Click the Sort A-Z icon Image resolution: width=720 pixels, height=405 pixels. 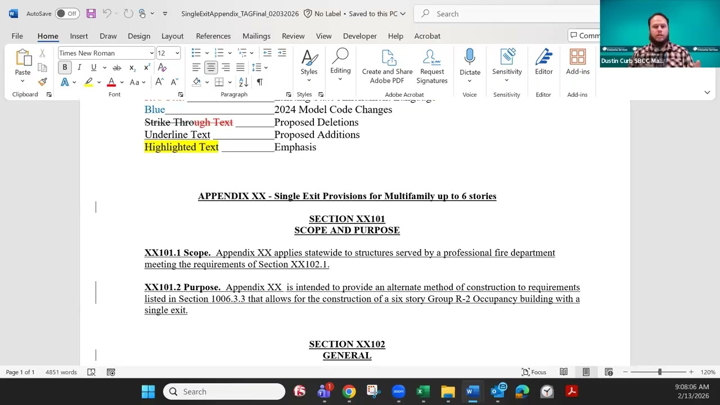tap(244, 82)
